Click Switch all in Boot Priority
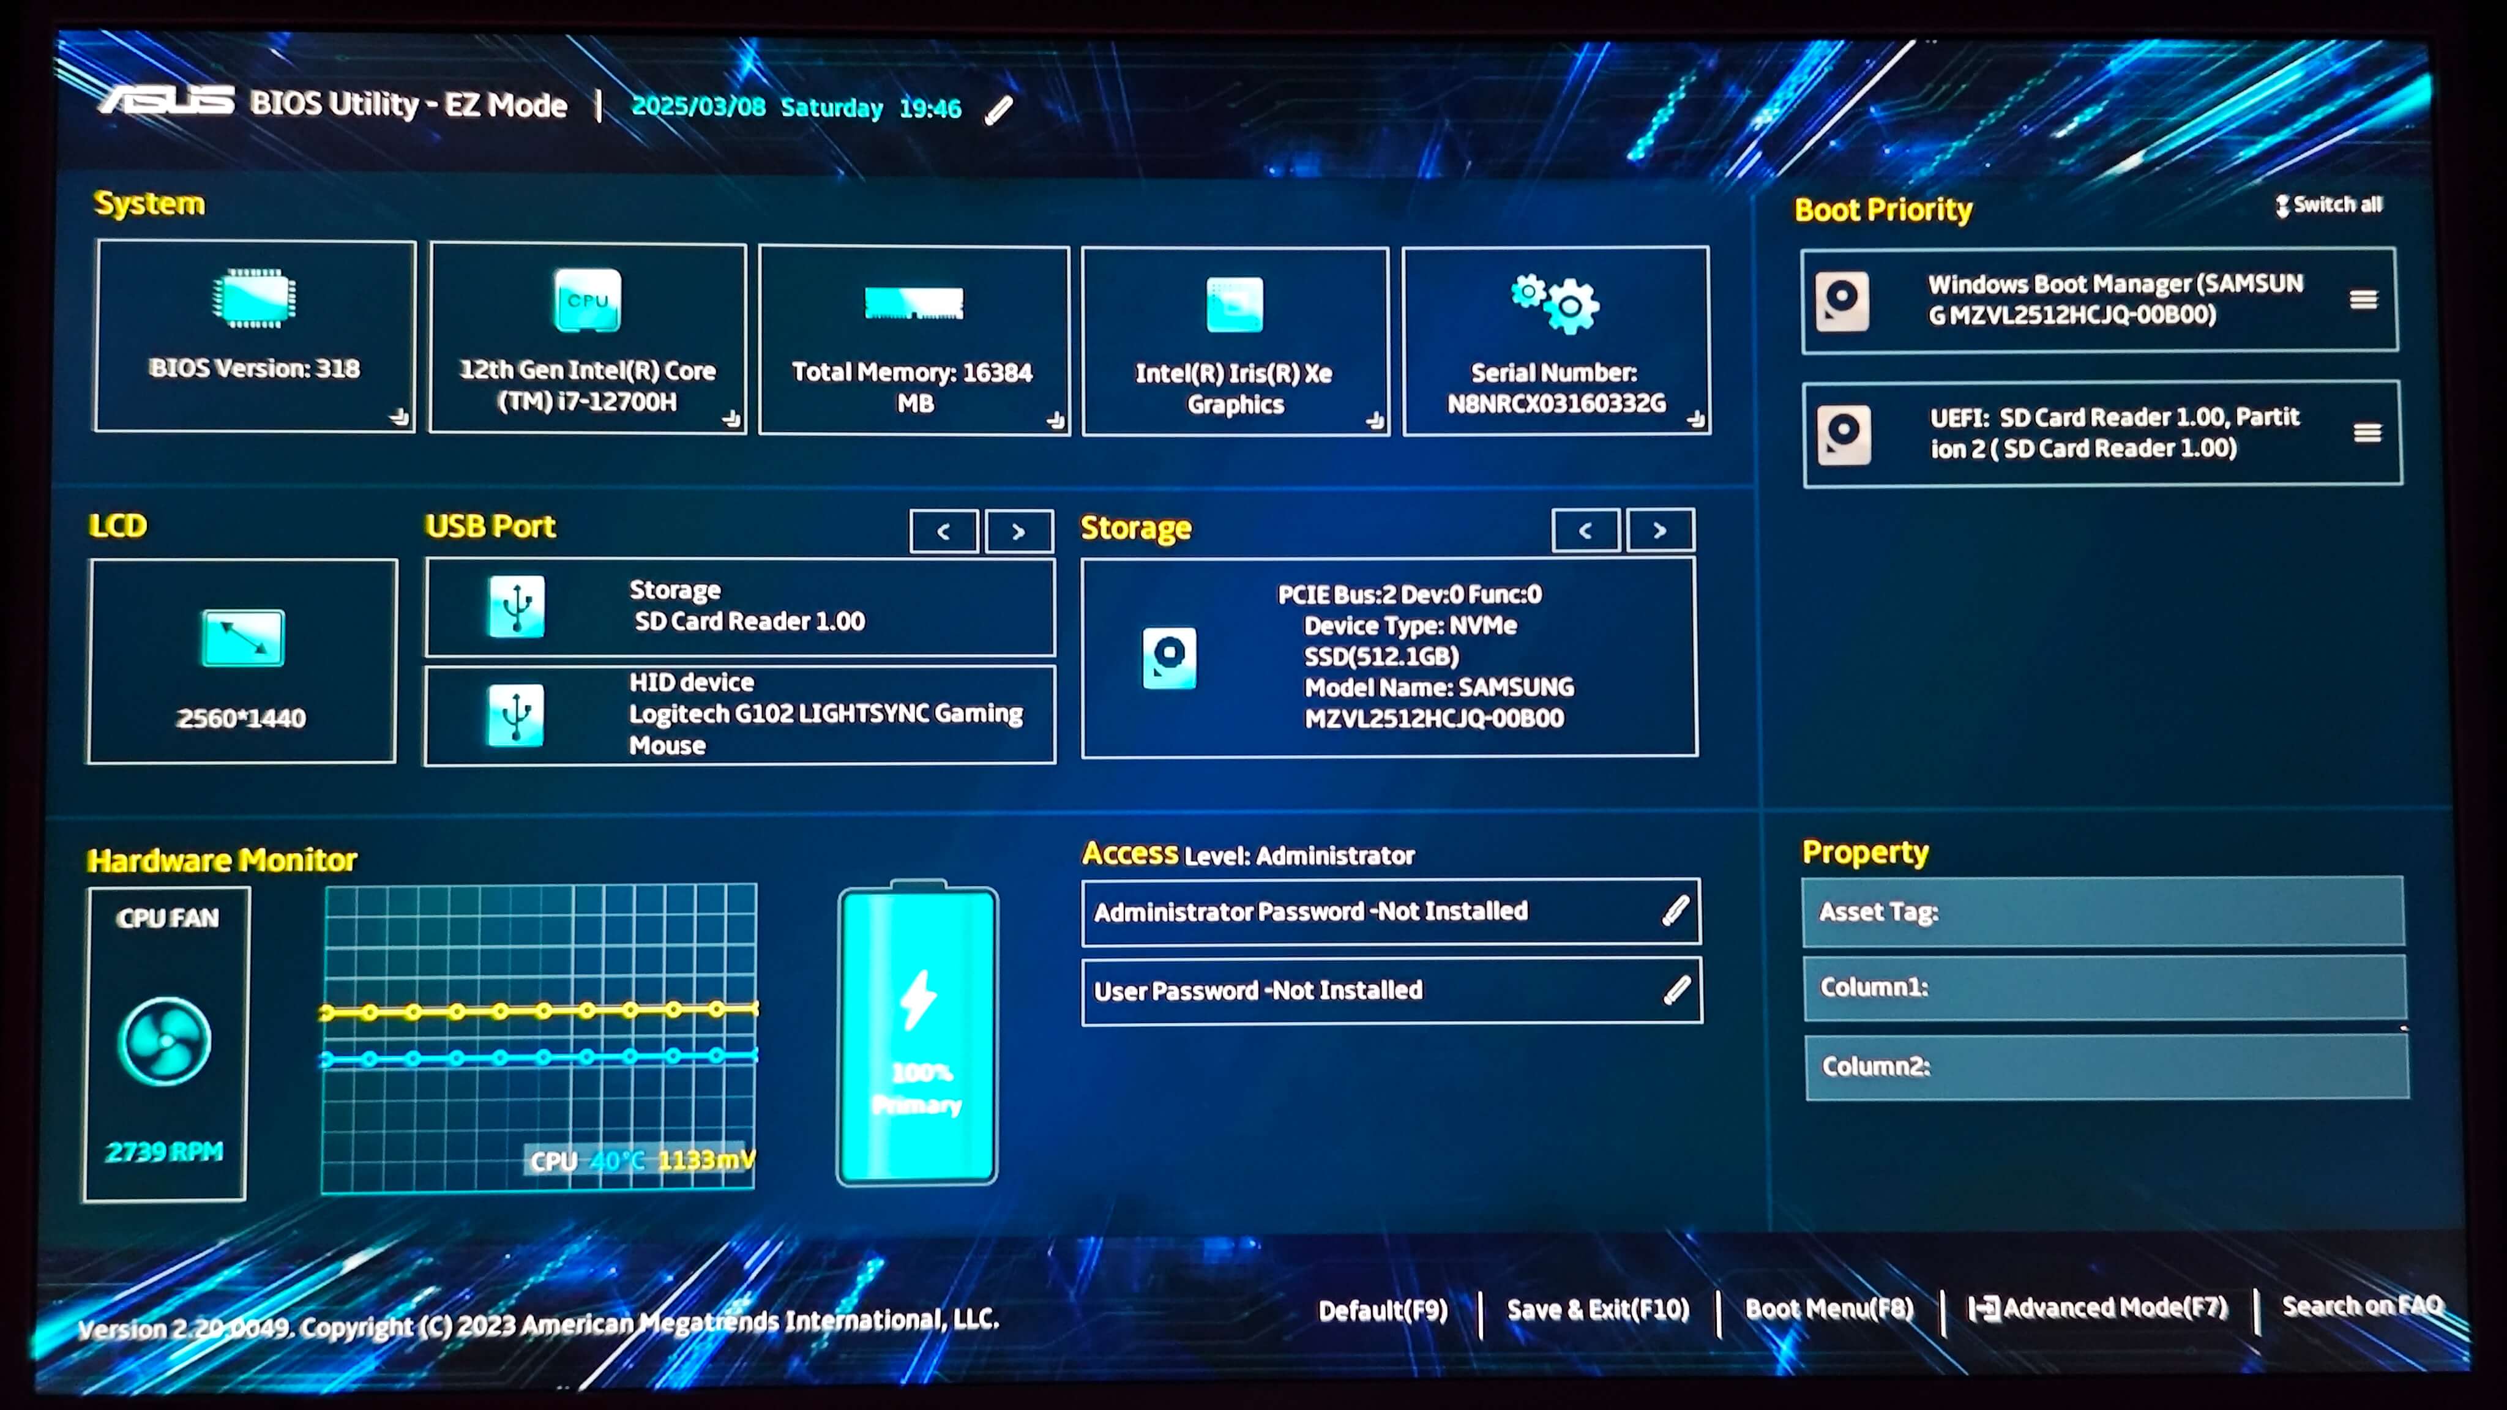Screen dimensions: 2507x1410 point(2328,204)
